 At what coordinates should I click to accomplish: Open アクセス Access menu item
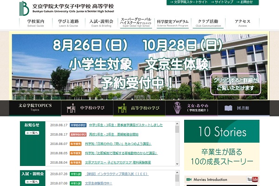pyautogui.click(x=242, y=23)
